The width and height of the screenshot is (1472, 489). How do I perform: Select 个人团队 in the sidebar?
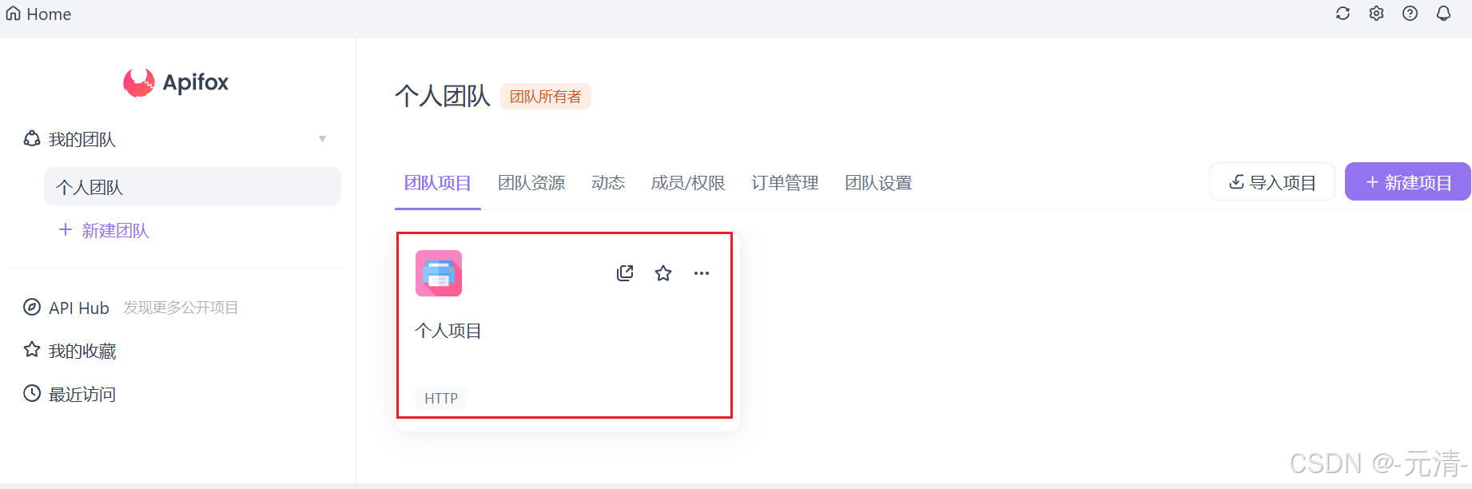(193, 186)
